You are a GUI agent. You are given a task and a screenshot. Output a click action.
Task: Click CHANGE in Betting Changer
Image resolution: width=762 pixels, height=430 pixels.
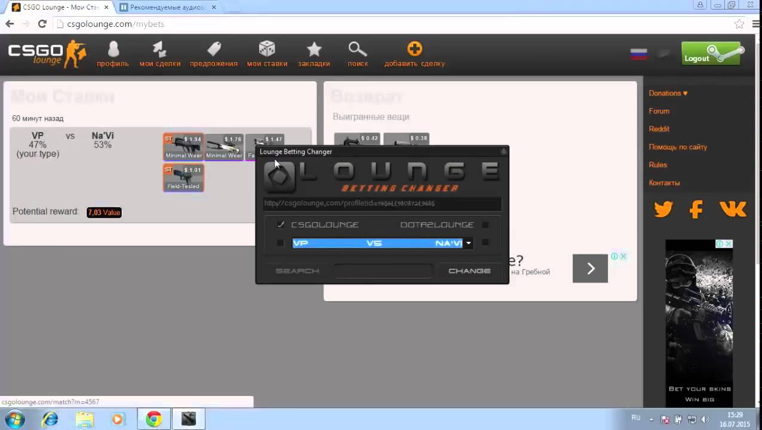(x=469, y=271)
